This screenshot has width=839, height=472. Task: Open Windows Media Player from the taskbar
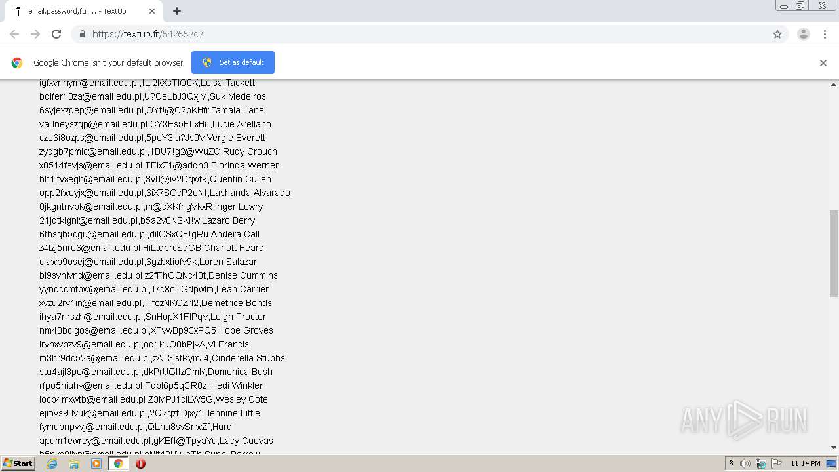tap(96, 463)
